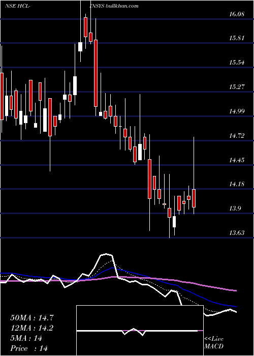
Task: Click the last red candlestick with long upper wick
Action: [194, 198]
